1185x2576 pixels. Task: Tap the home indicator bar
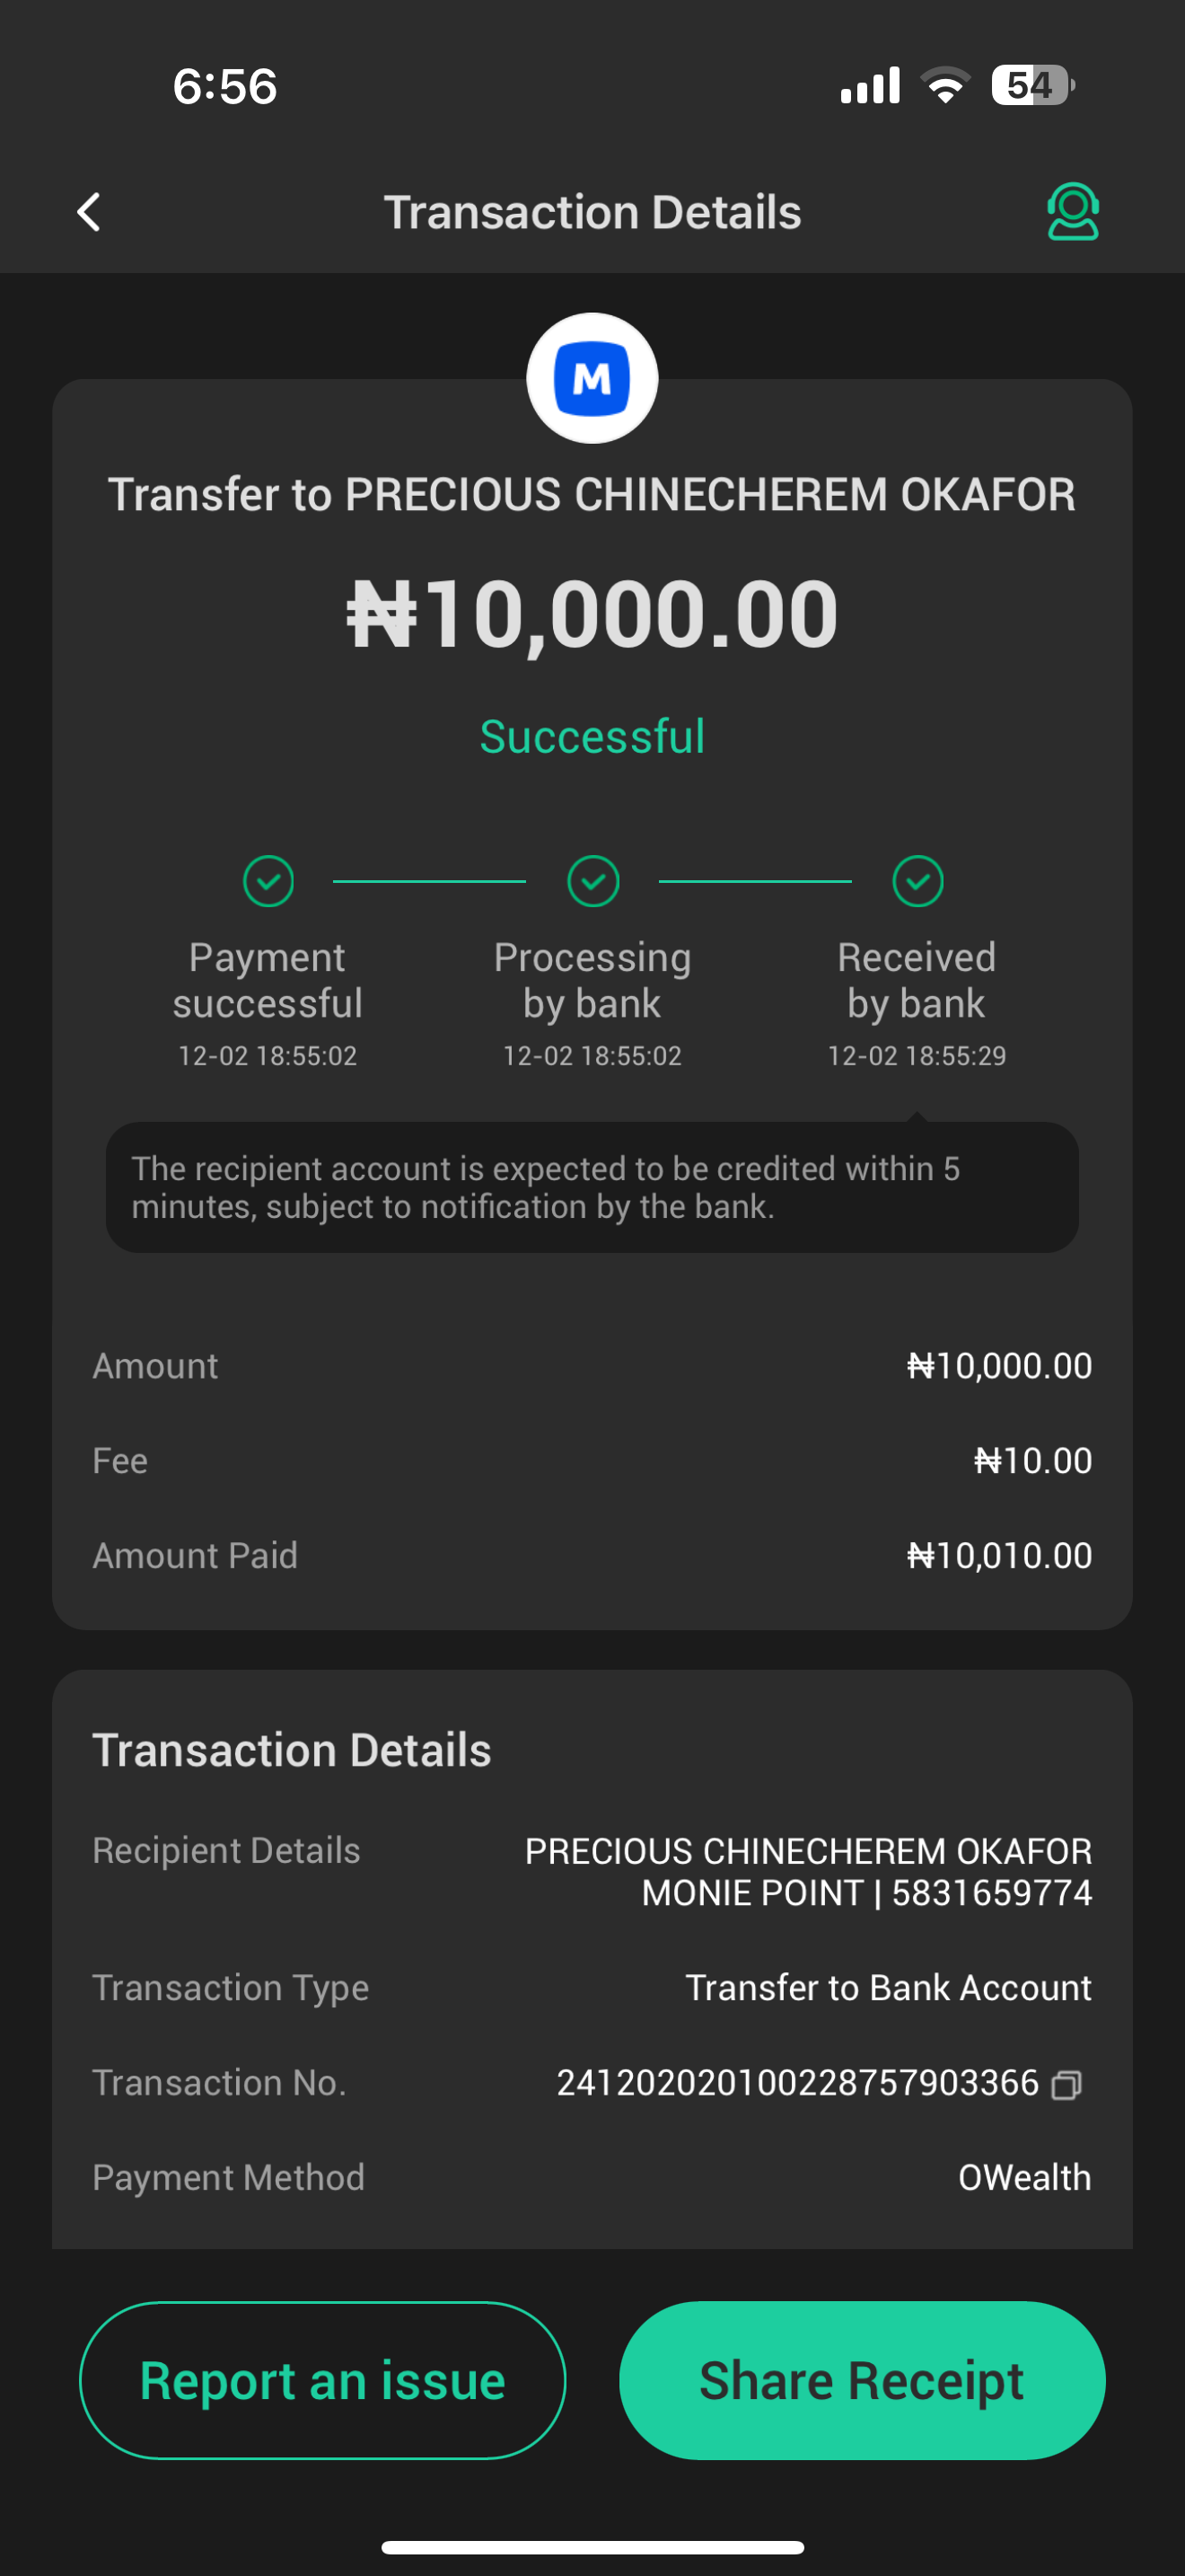(592, 2547)
